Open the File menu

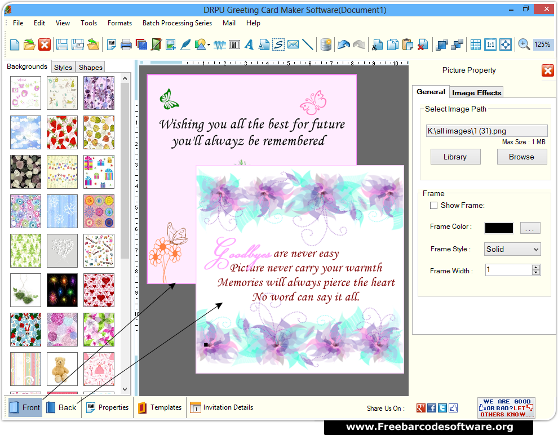[x=18, y=23]
